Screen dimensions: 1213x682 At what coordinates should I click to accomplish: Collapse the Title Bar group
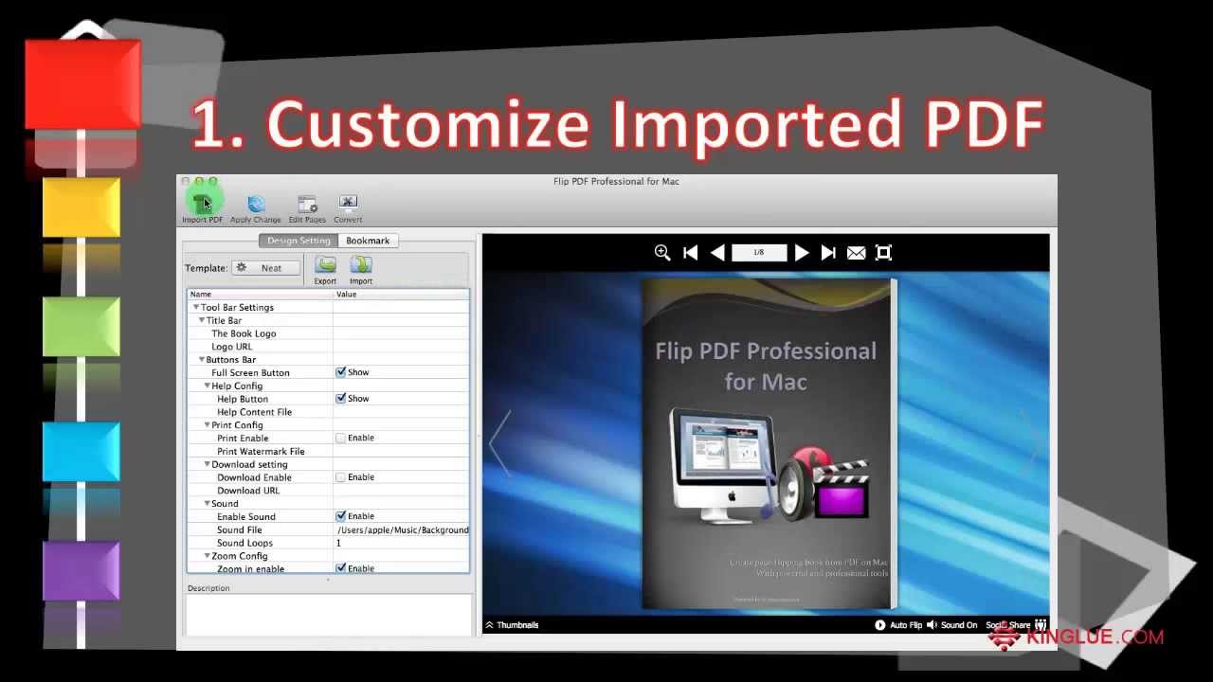pyautogui.click(x=202, y=320)
